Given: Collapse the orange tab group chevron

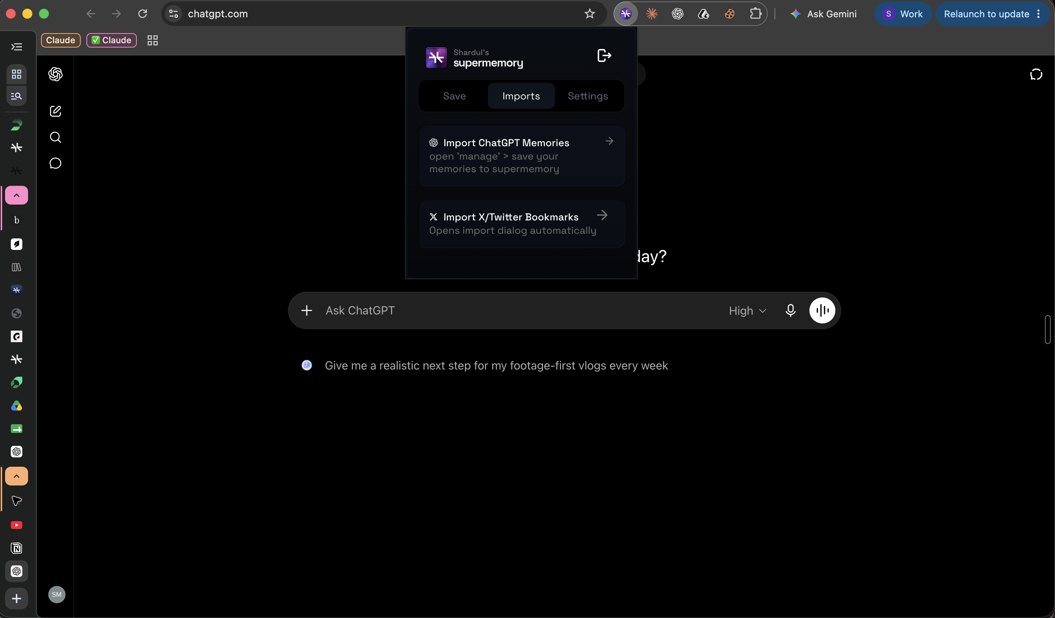Looking at the screenshot, I should pyautogui.click(x=16, y=476).
